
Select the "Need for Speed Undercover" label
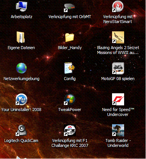[118, 112]
